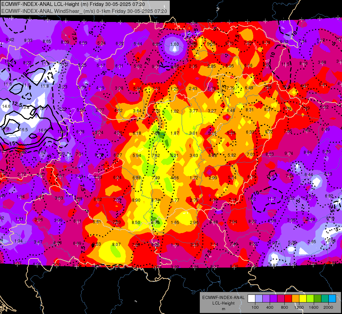Click the LCL-Height title line at top
342x314 pixels.
(73, 4)
